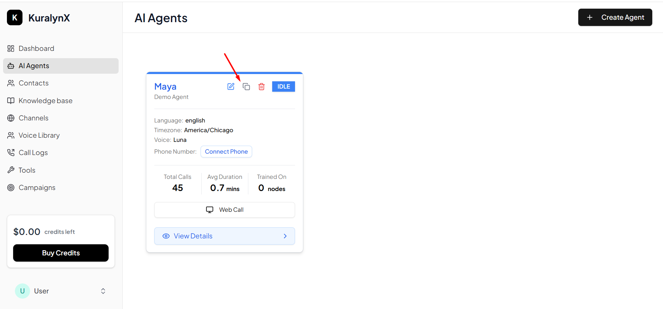
Task: Click Buy Credits button
Action: click(x=61, y=253)
